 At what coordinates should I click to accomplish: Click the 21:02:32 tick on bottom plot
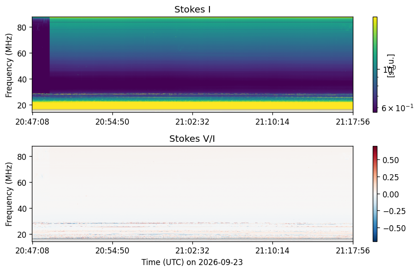[x=192, y=251]
